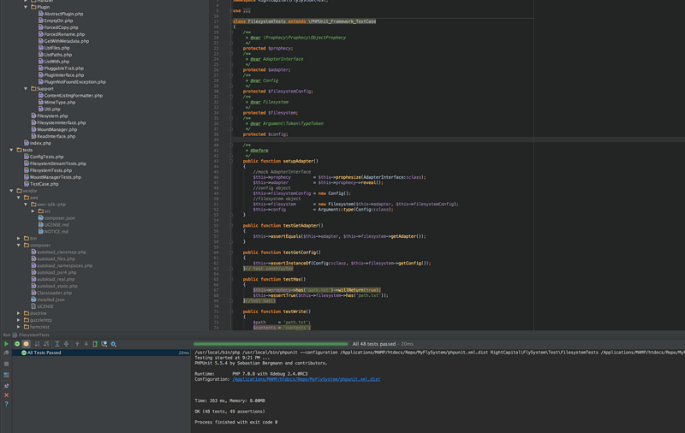This screenshot has width=685, height=433.
Task: Expand the bin folder
Action: (x=19, y=239)
